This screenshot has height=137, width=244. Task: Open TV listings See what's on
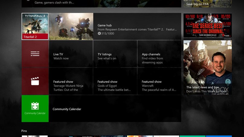coord(115,54)
